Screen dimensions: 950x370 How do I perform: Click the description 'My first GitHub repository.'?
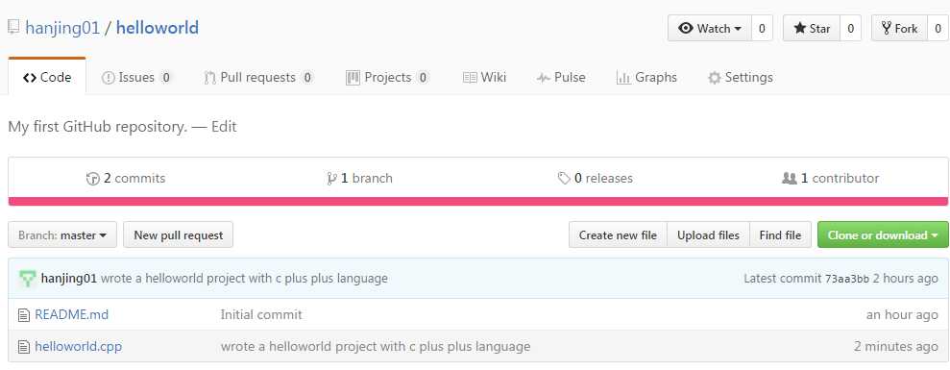tap(98, 127)
